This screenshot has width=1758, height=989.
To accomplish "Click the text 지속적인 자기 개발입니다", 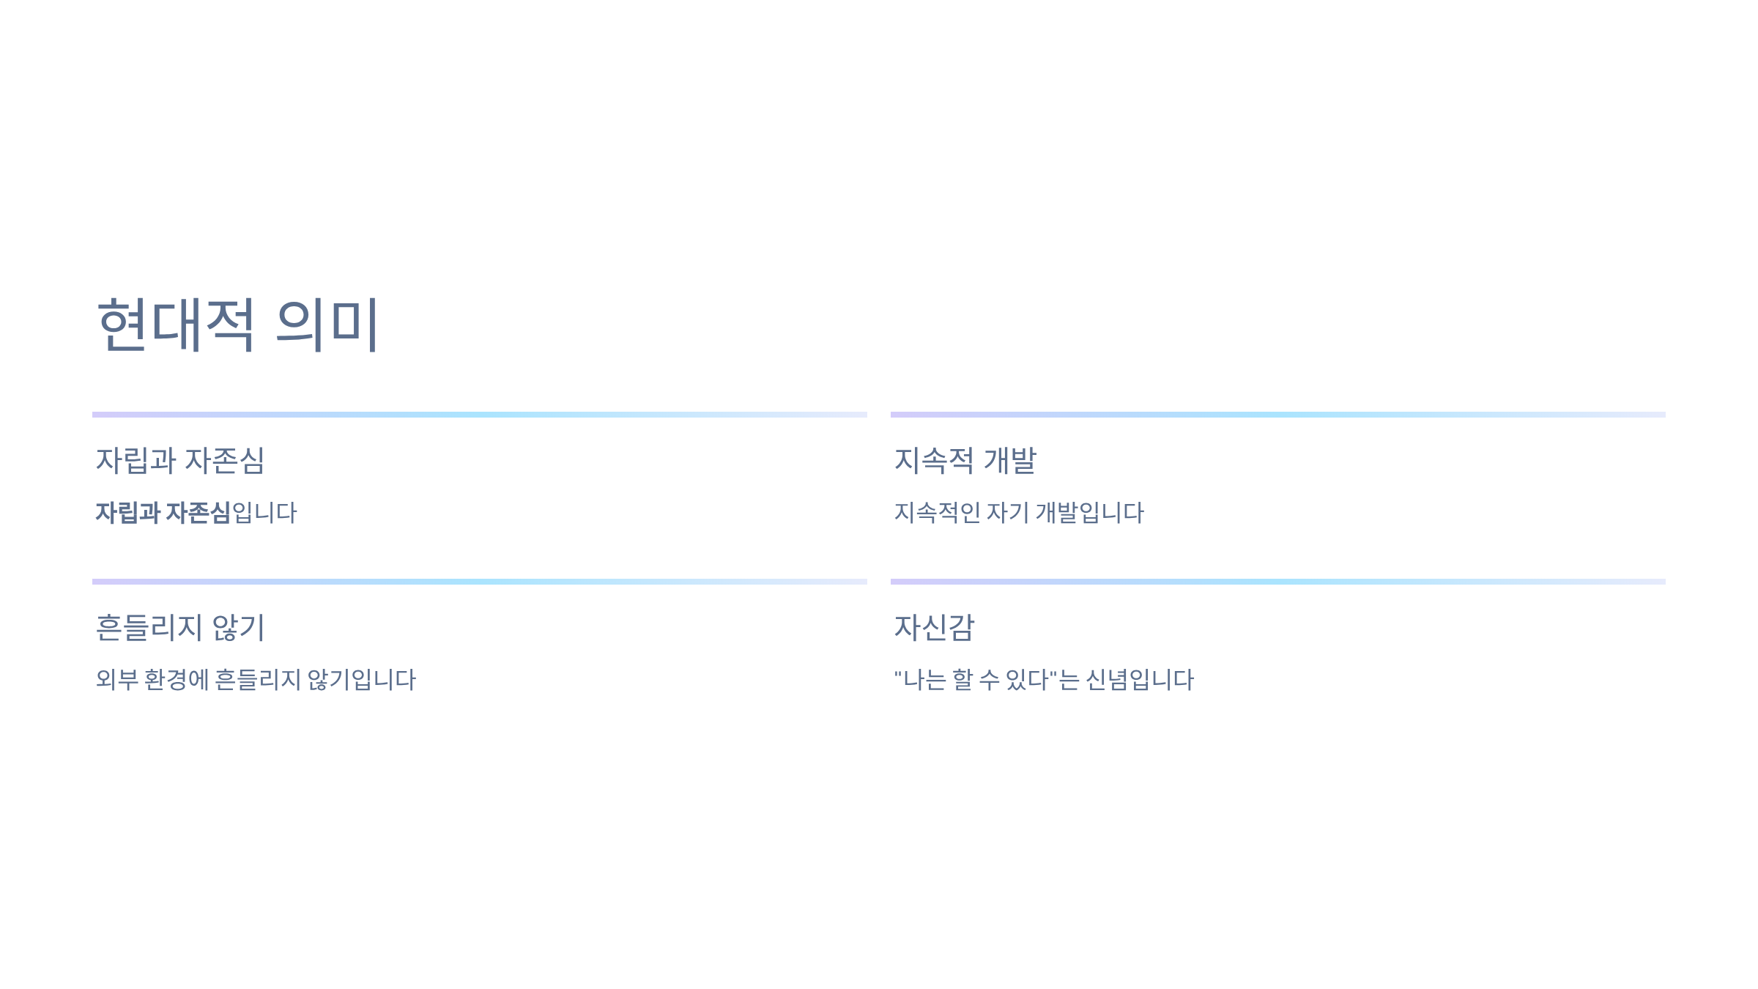I will coord(1019,512).
